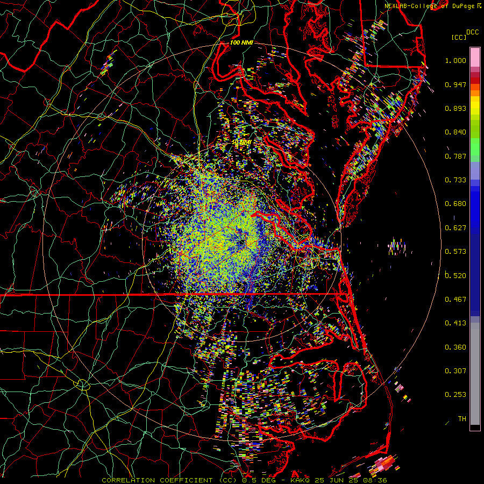484x484 pixels.
Task: Click the 08:36 timestamp in the caption
Action: [x=375, y=480]
